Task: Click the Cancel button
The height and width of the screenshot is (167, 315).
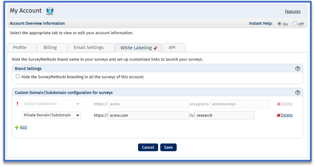Action: [148, 147]
